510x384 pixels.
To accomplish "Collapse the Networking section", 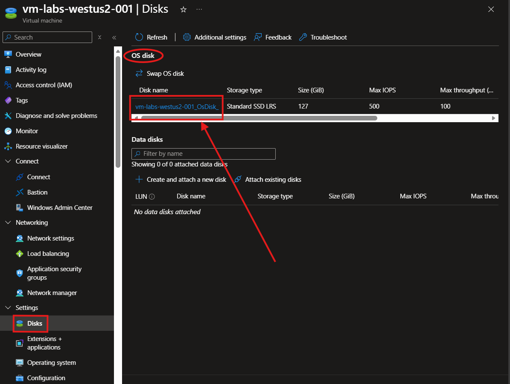I will (x=8, y=223).
